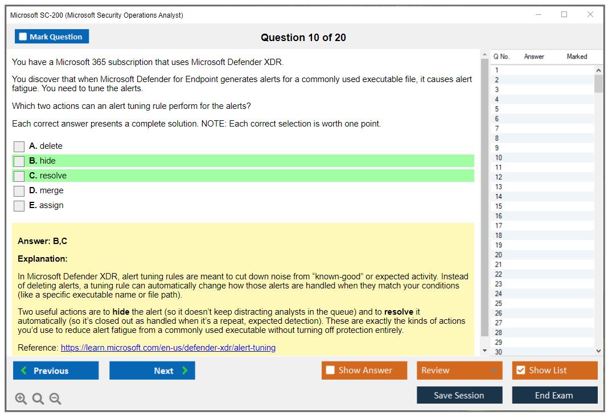Click the Previous button
Image resolution: width=612 pixels, height=419 pixels.
tap(55, 370)
